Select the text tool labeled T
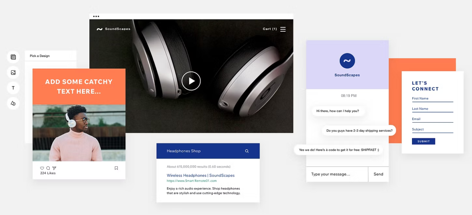The width and height of the screenshot is (472, 215). pos(13,88)
